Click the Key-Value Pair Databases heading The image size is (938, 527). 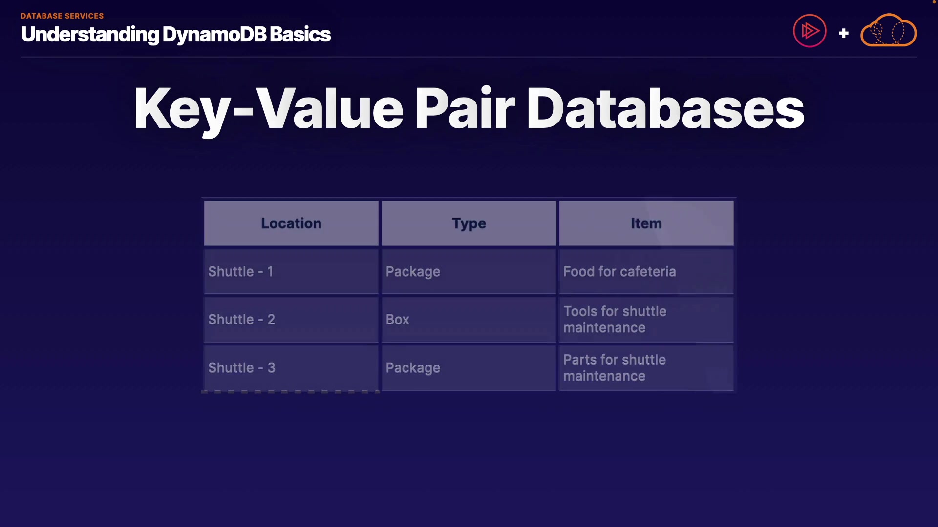[x=469, y=108]
